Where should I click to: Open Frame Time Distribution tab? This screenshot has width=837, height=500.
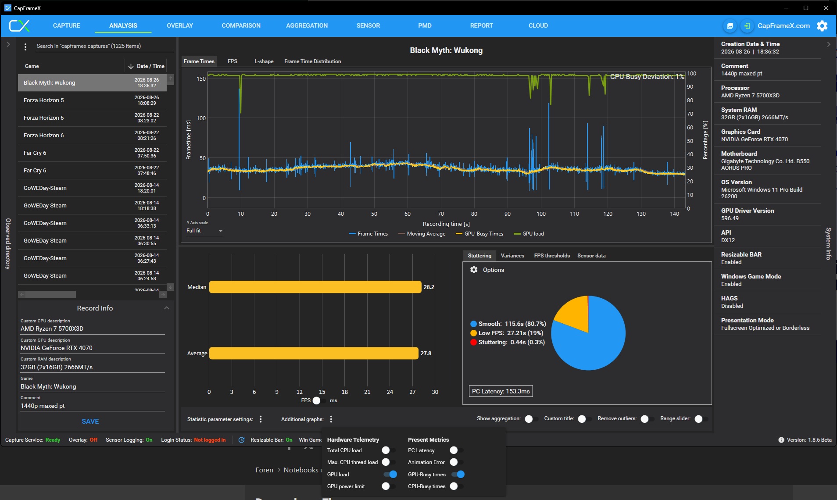point(313,61)
